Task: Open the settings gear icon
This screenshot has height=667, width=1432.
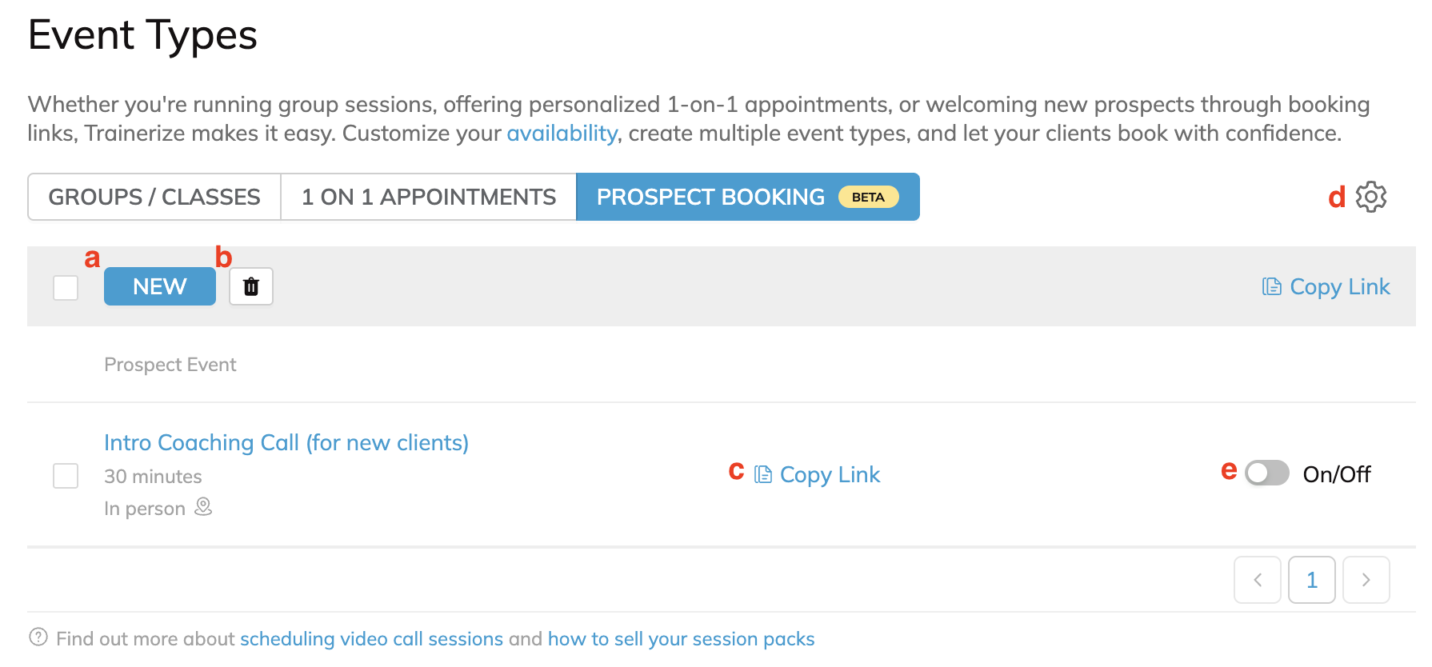Action: [x=1370, y=197]
